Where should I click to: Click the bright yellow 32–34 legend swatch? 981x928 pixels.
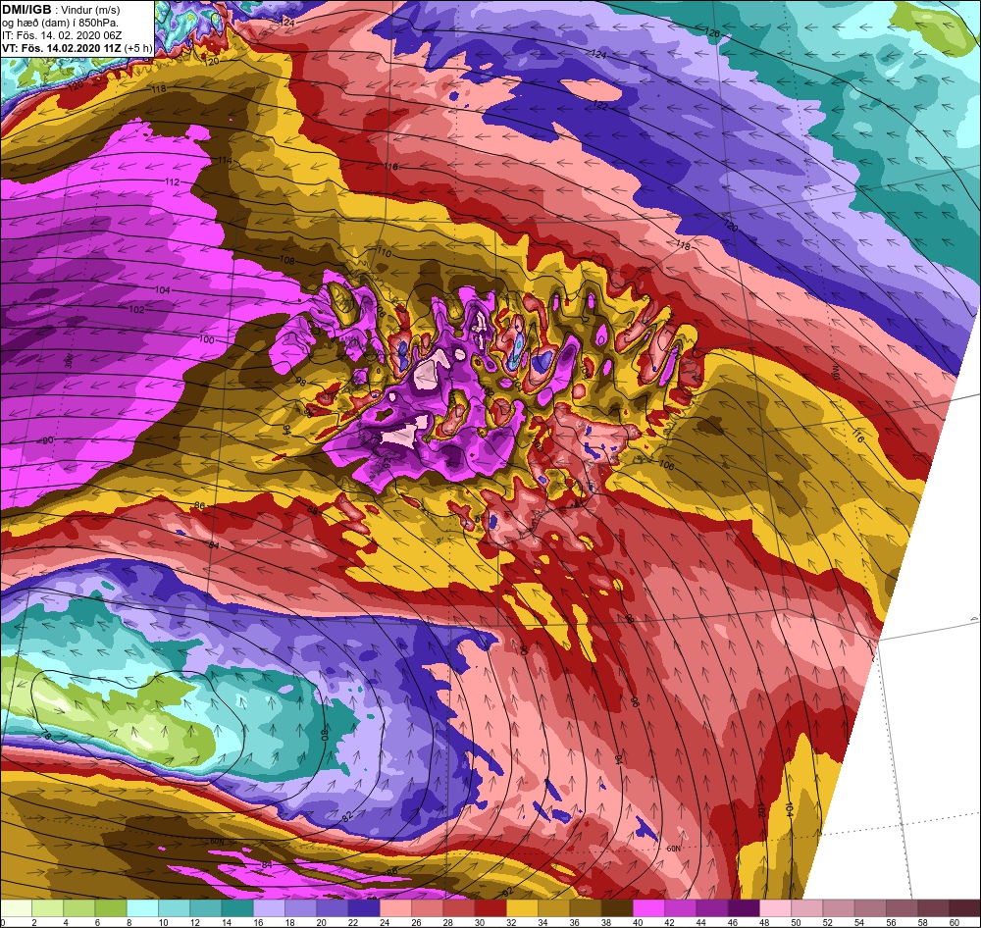[523, 908]
